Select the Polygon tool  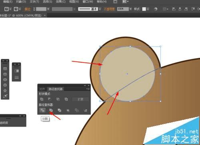5,85
